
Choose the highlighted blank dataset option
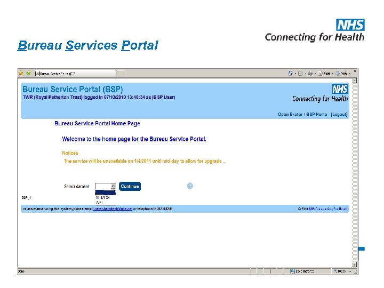[x=105, y=193]
